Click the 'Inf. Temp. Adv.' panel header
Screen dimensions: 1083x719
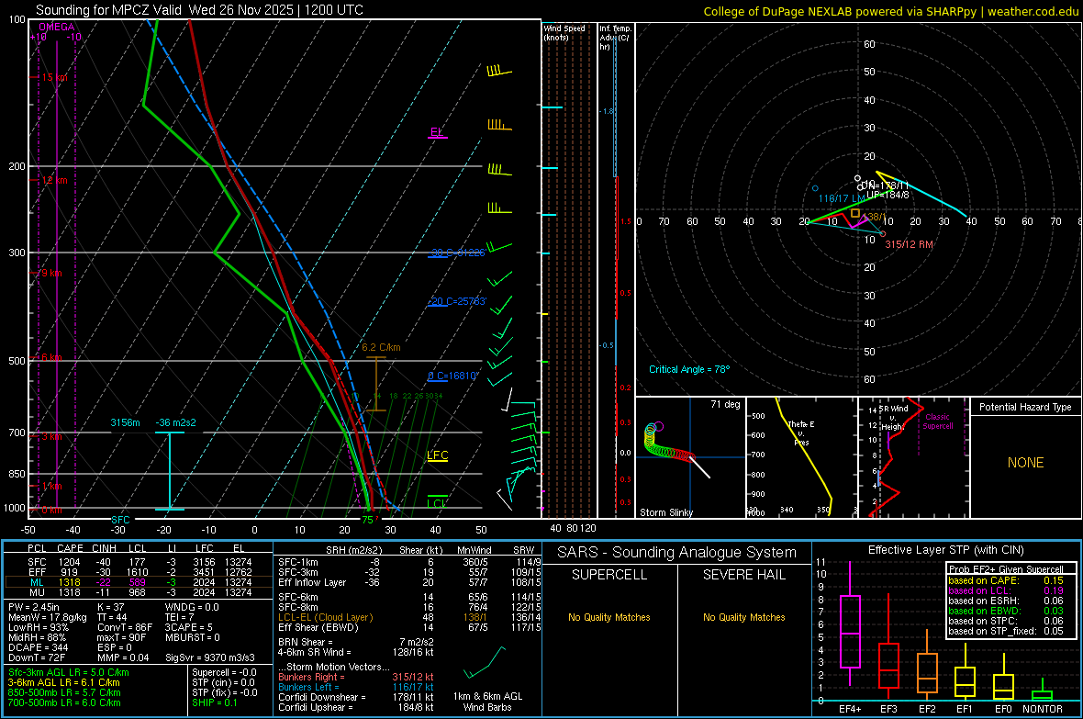615,38
